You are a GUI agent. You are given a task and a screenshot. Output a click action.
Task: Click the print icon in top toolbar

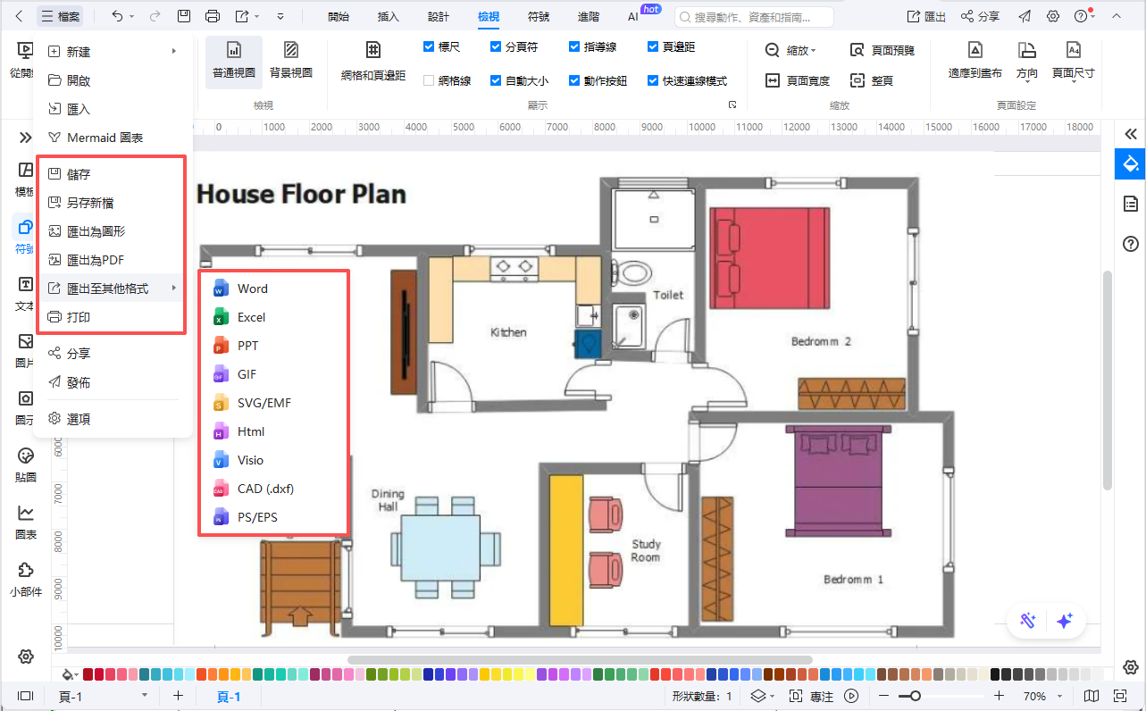pyautogui.click(x=212, y=16)
